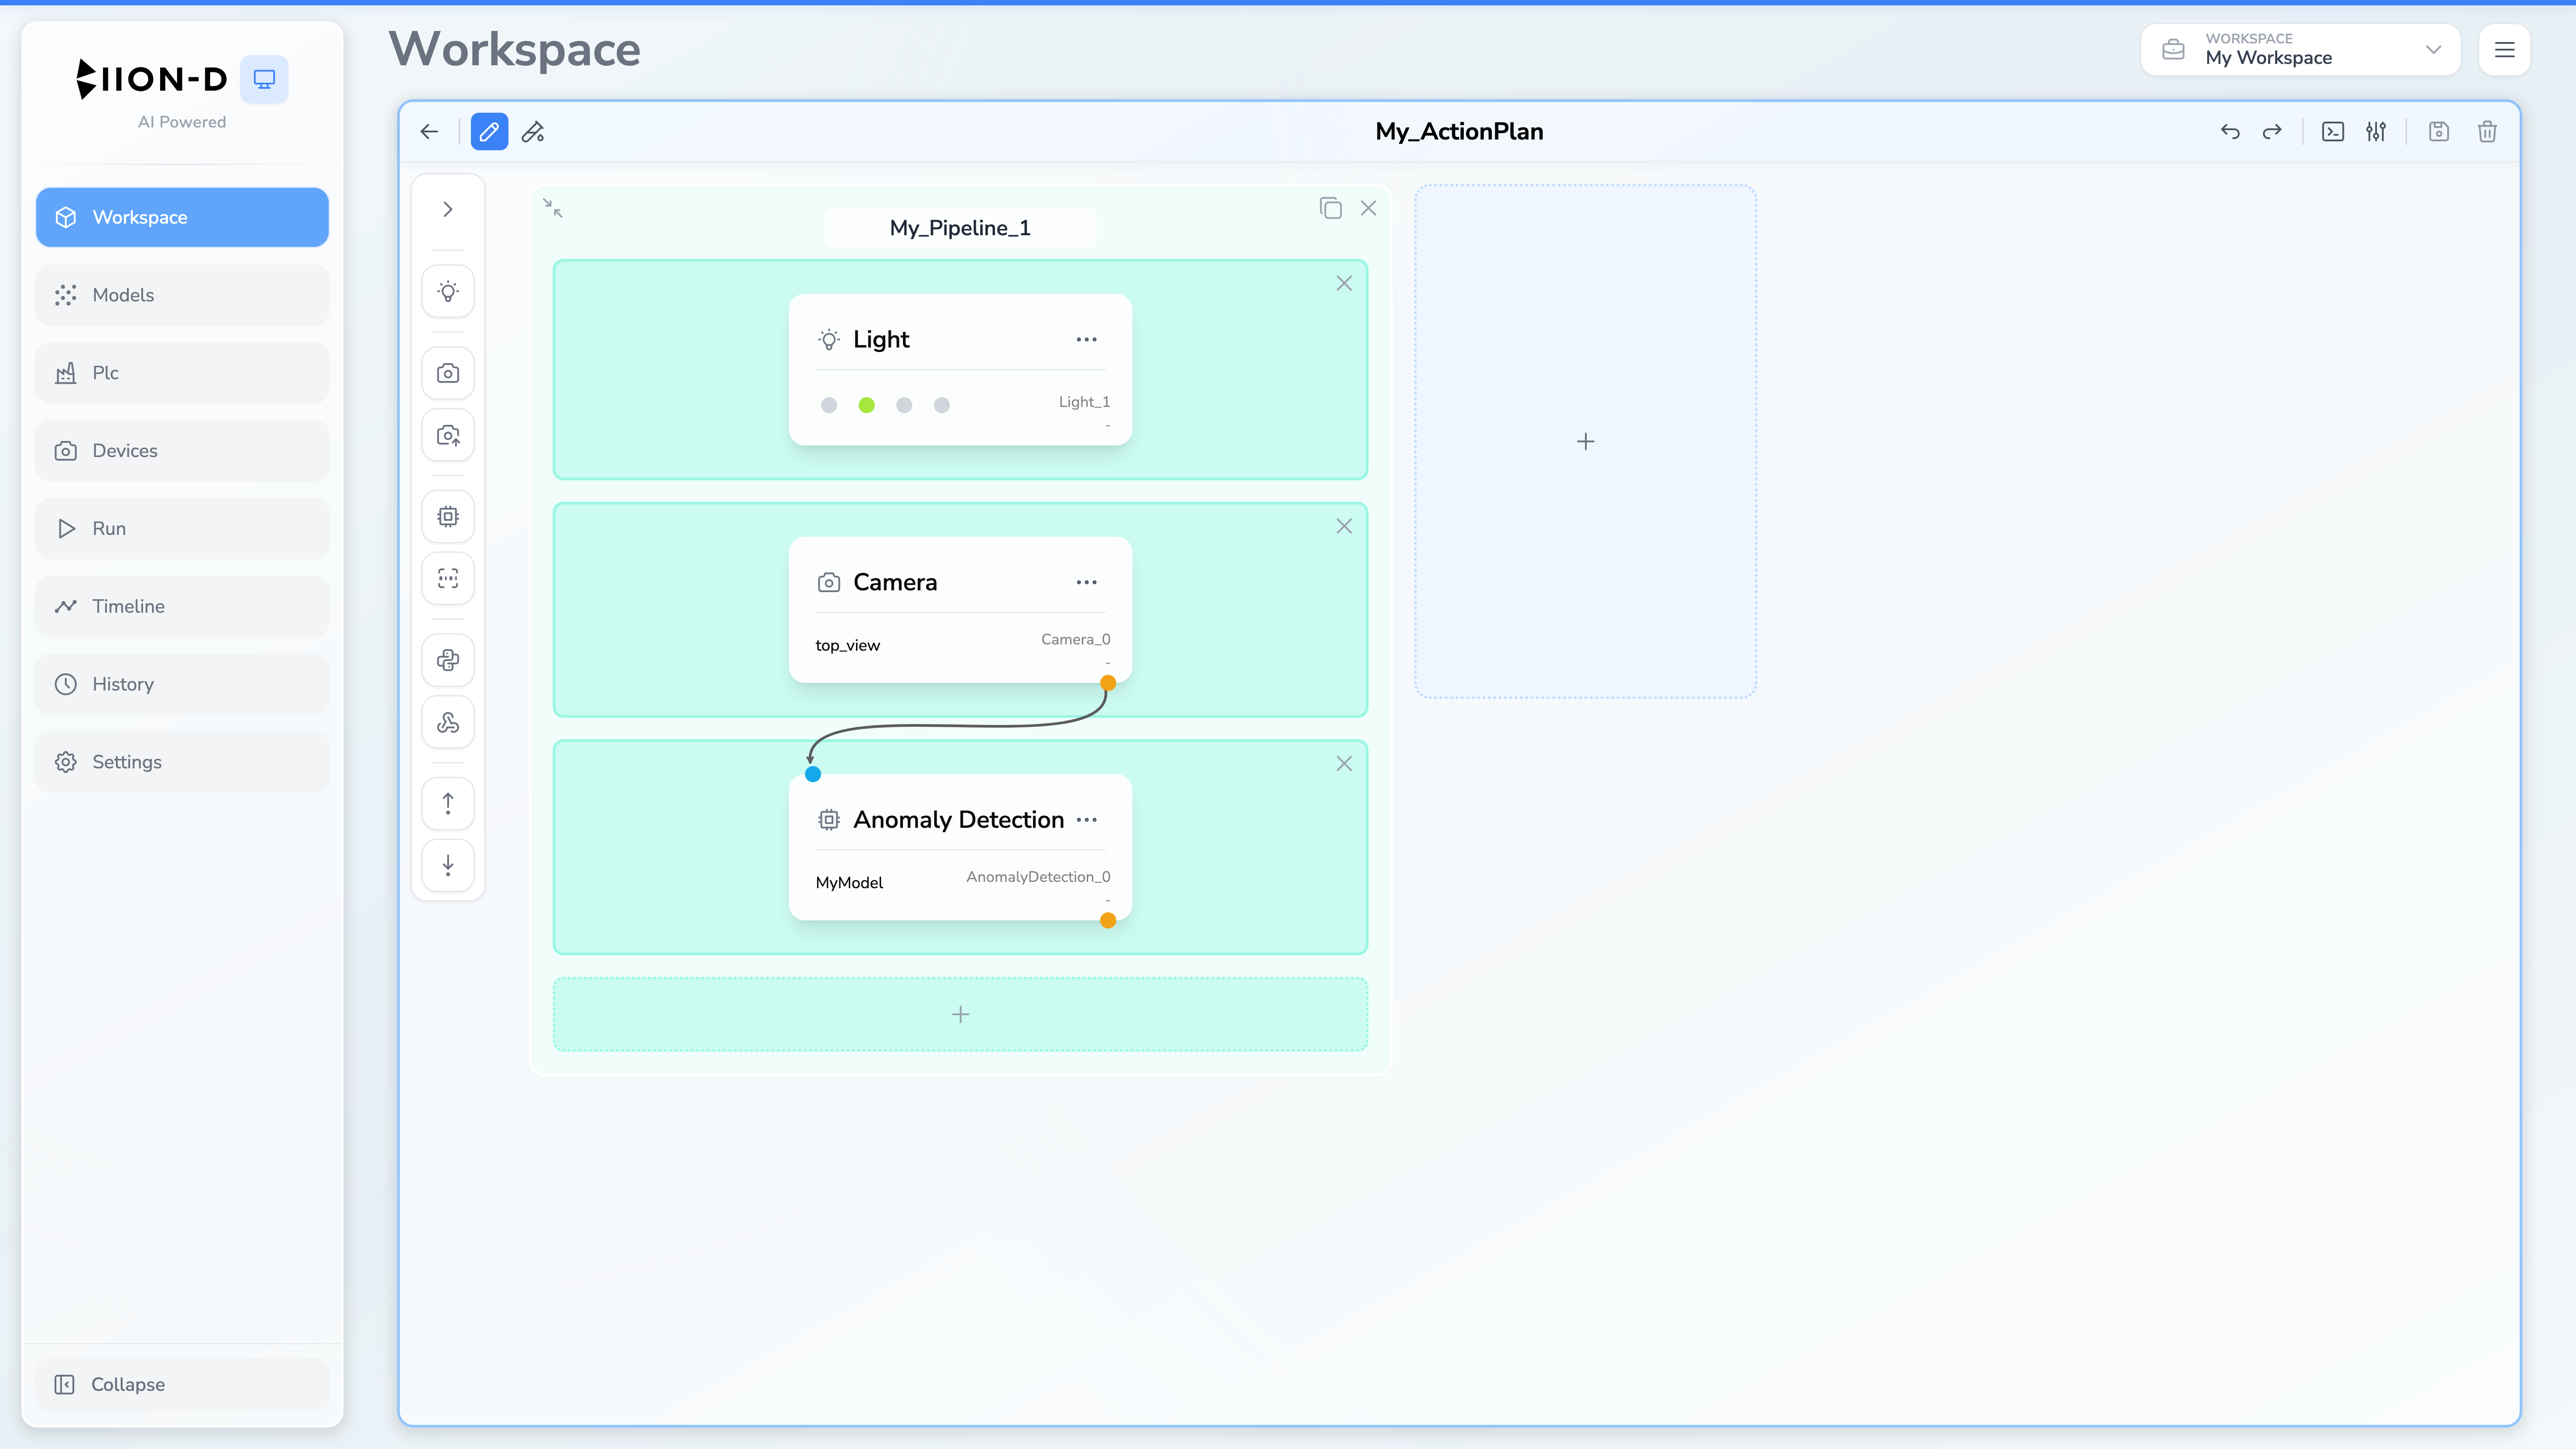Open the Timeline sidebar item
The image size is (2576, 1449).
182,606
